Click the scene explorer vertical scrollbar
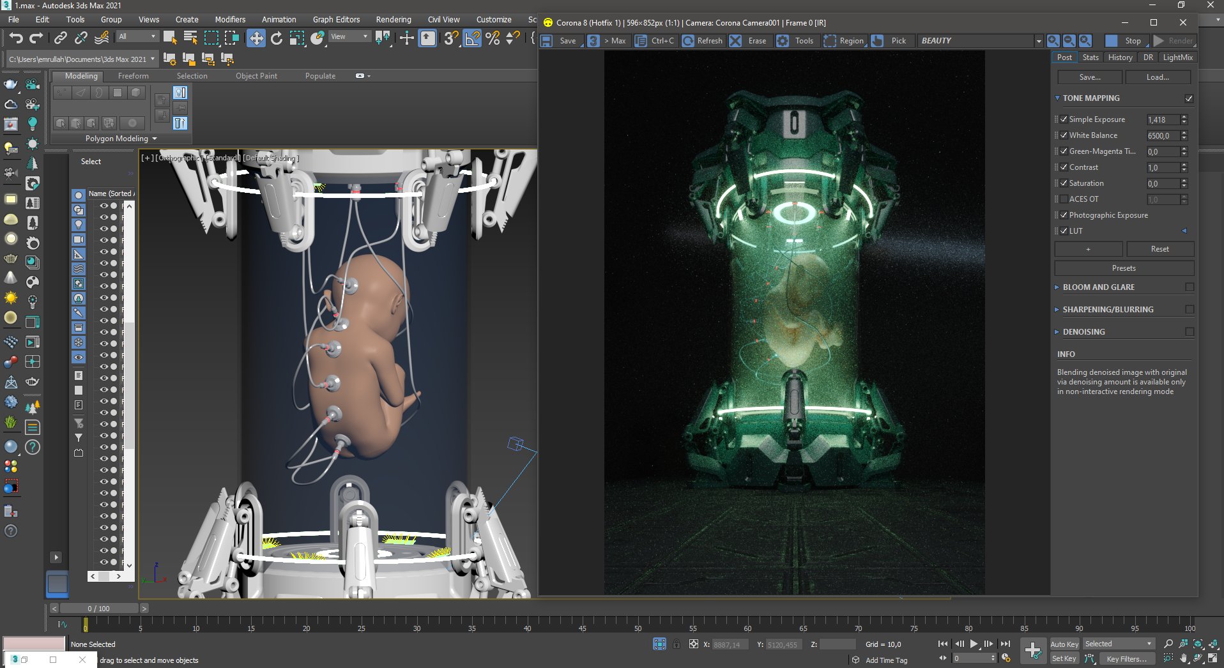Image resolution: width=1224 pixels, height=668 pixels. click(129, 386)
